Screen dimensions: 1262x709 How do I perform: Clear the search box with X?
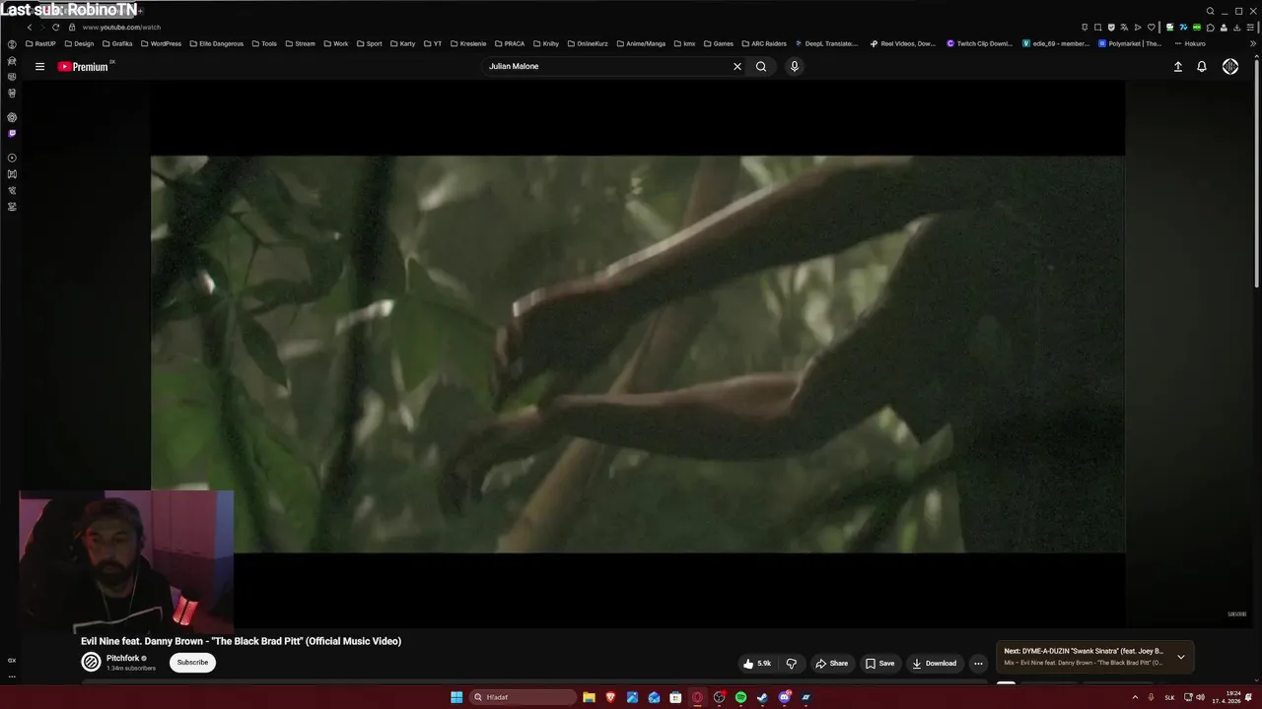click(x=736, y=66)
